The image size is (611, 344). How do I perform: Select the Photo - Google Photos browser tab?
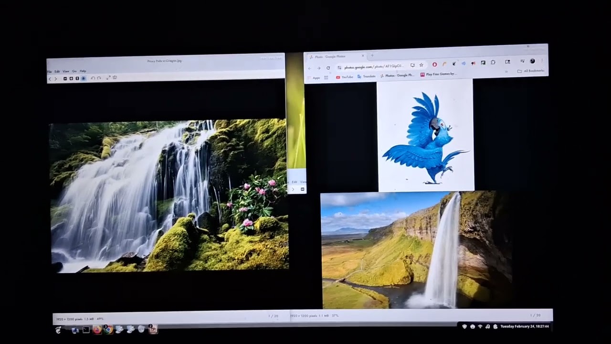[337, 56]
